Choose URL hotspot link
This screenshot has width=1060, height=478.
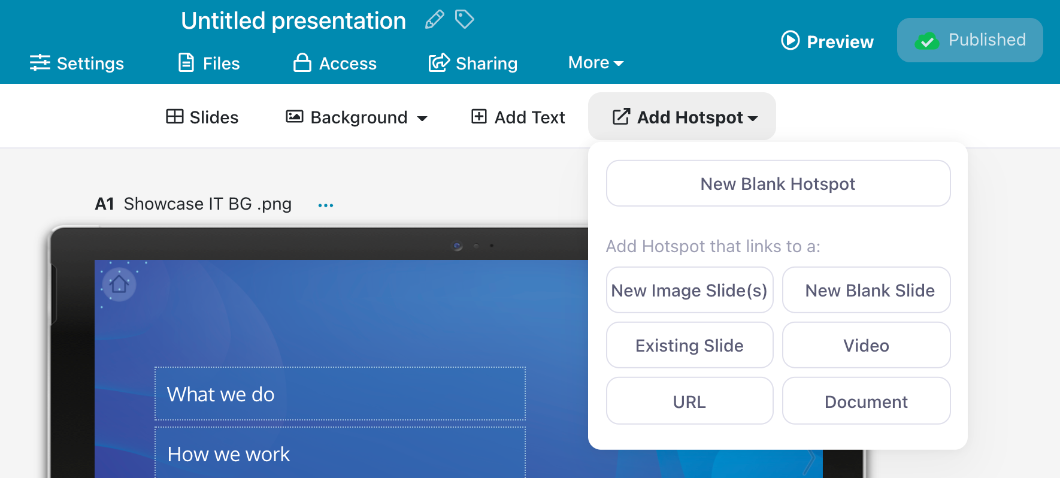[x=689, y=401]
